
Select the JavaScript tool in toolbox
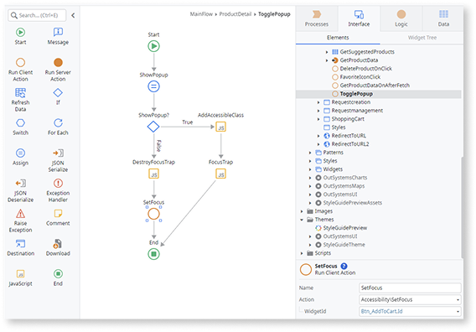tap(20, 278)
